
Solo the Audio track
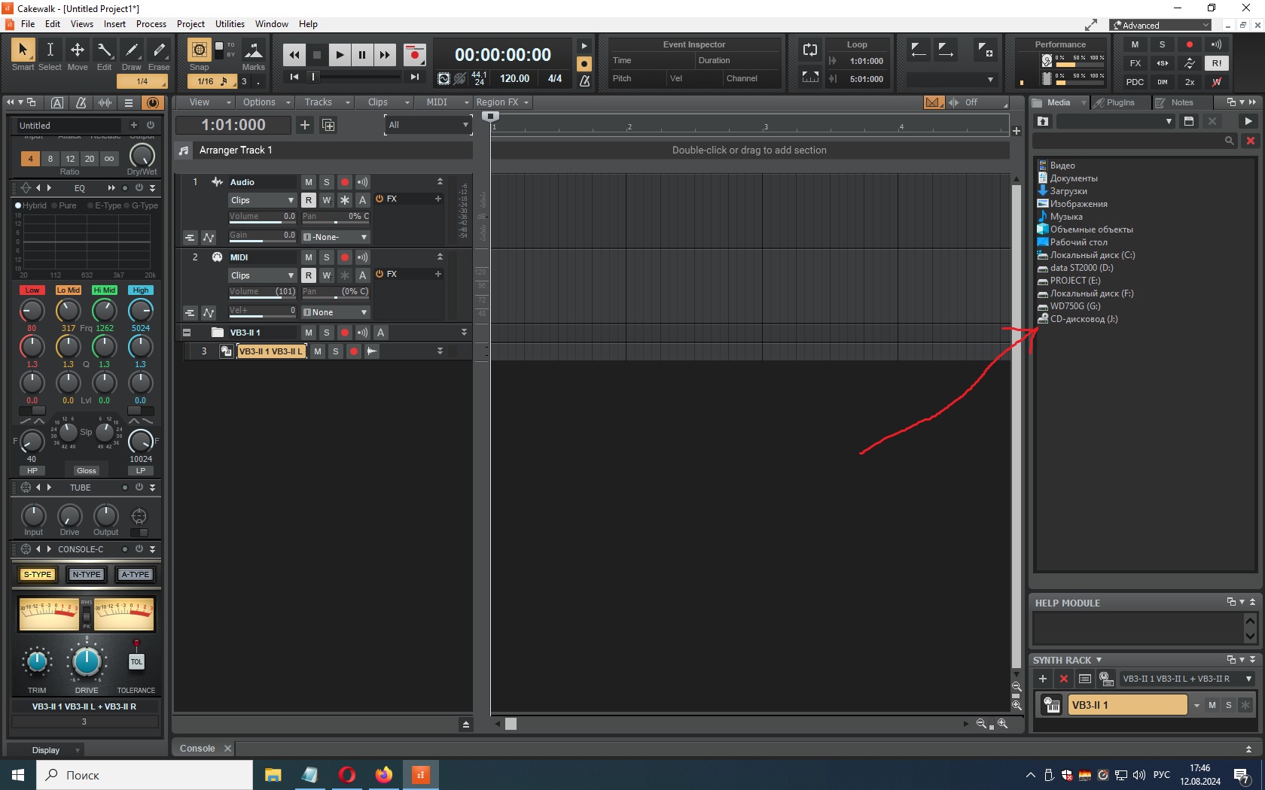[327, 182]
